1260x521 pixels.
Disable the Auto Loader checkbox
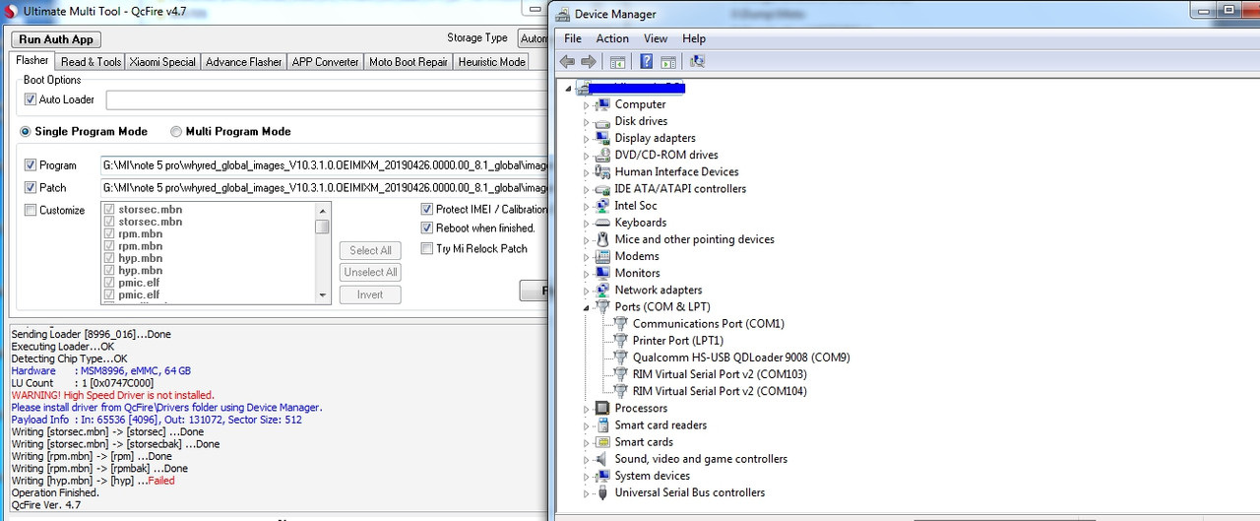coord(31,99)
